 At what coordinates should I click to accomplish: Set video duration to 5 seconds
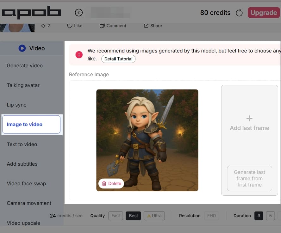pyautogui.click(x=270, y=216)
